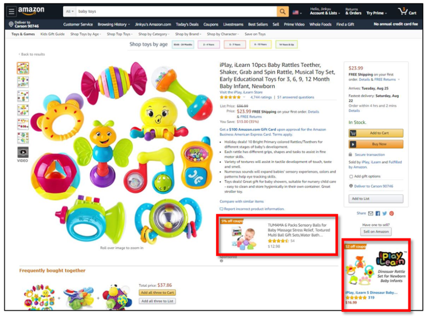The height and width of the screenshot is (318, 426).
Task: Open the shopping cart icon
Action: click(407, 12)
